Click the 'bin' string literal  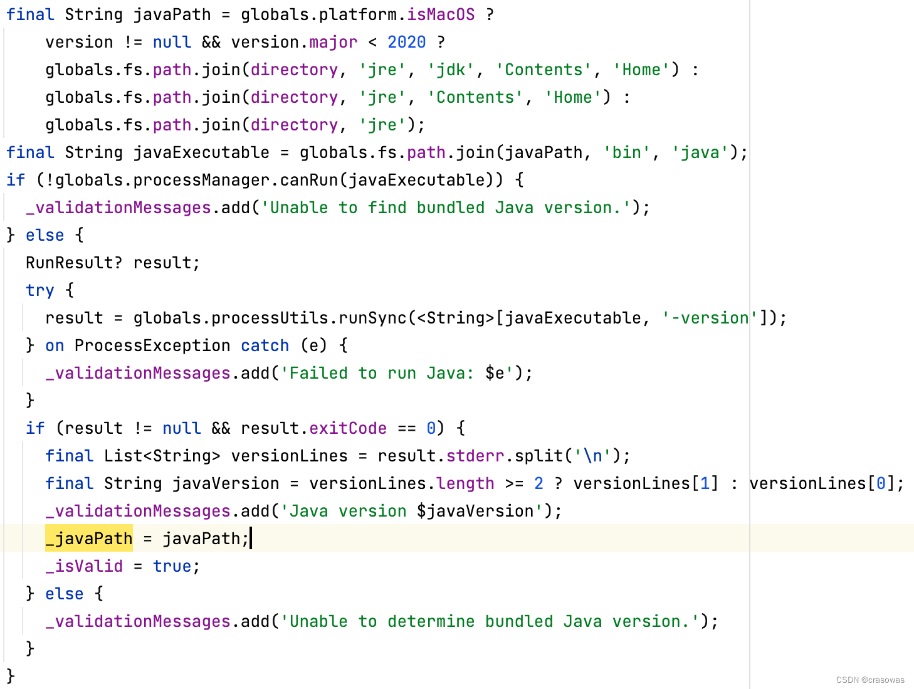point(626,152)
